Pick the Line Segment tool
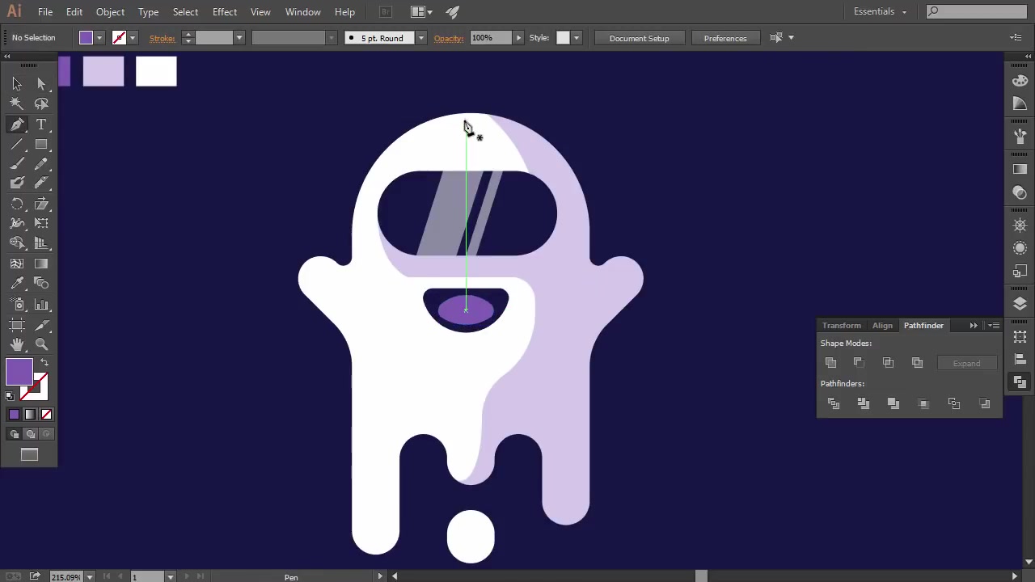The image size is (1035, 582). click(17, 145)
